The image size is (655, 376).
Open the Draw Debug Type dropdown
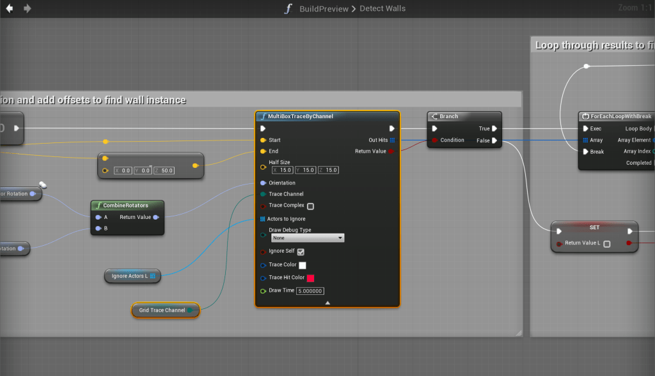click(x=308, y=238)
